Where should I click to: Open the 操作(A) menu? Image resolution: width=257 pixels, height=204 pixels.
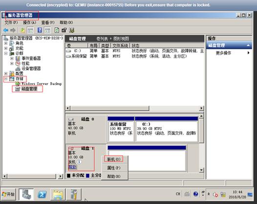pyautogui.click(x=29, y=22)
